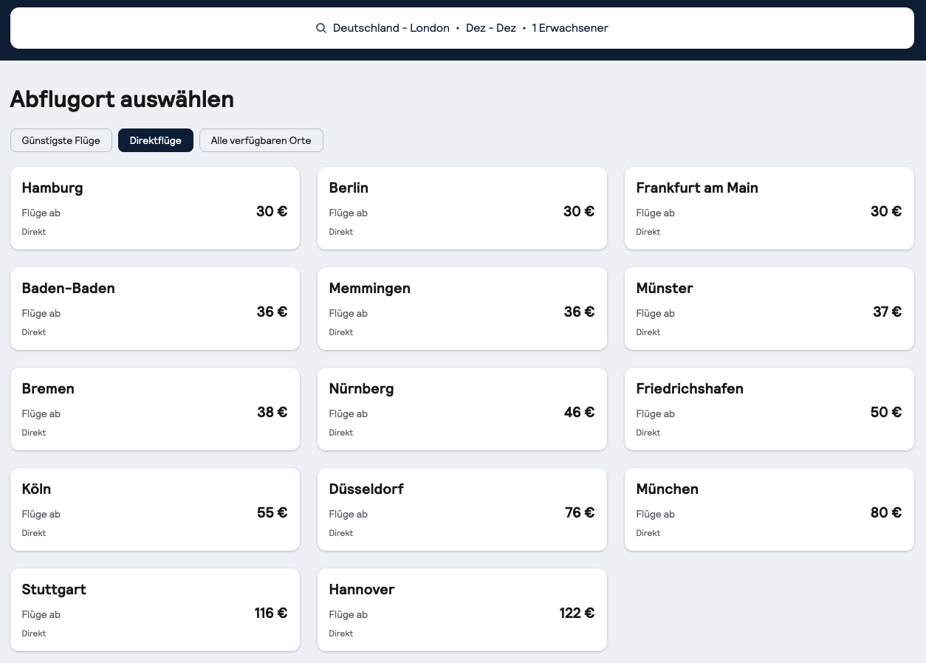Click the search magnifier icon

[x=321, y=28]
